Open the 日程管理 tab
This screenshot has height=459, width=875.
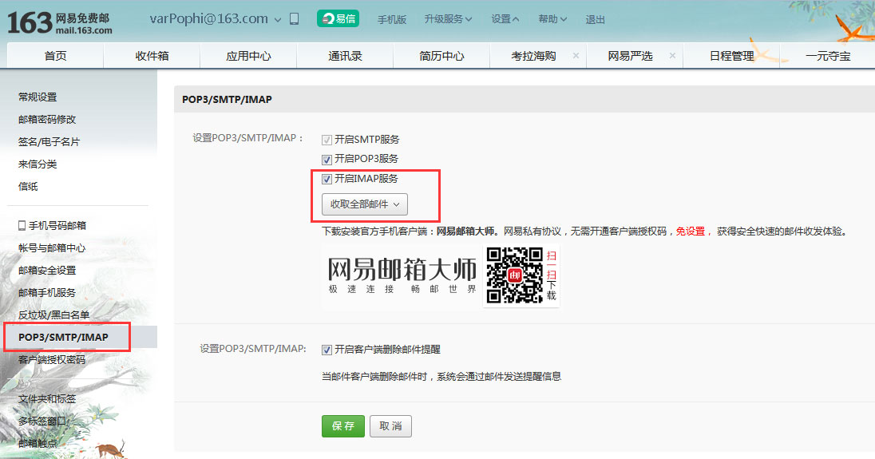pos(731,56)
